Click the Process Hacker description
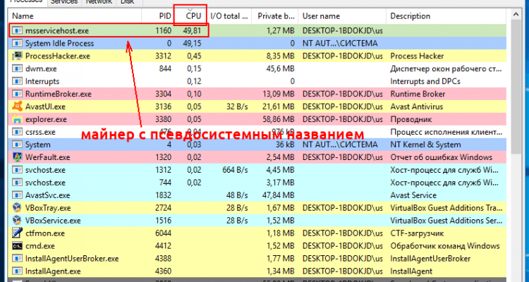The image size is (529, 282). pos(417,56)
